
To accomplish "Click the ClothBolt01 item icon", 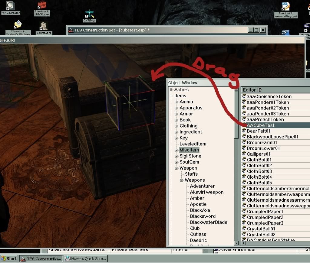I will coord(244,159).
